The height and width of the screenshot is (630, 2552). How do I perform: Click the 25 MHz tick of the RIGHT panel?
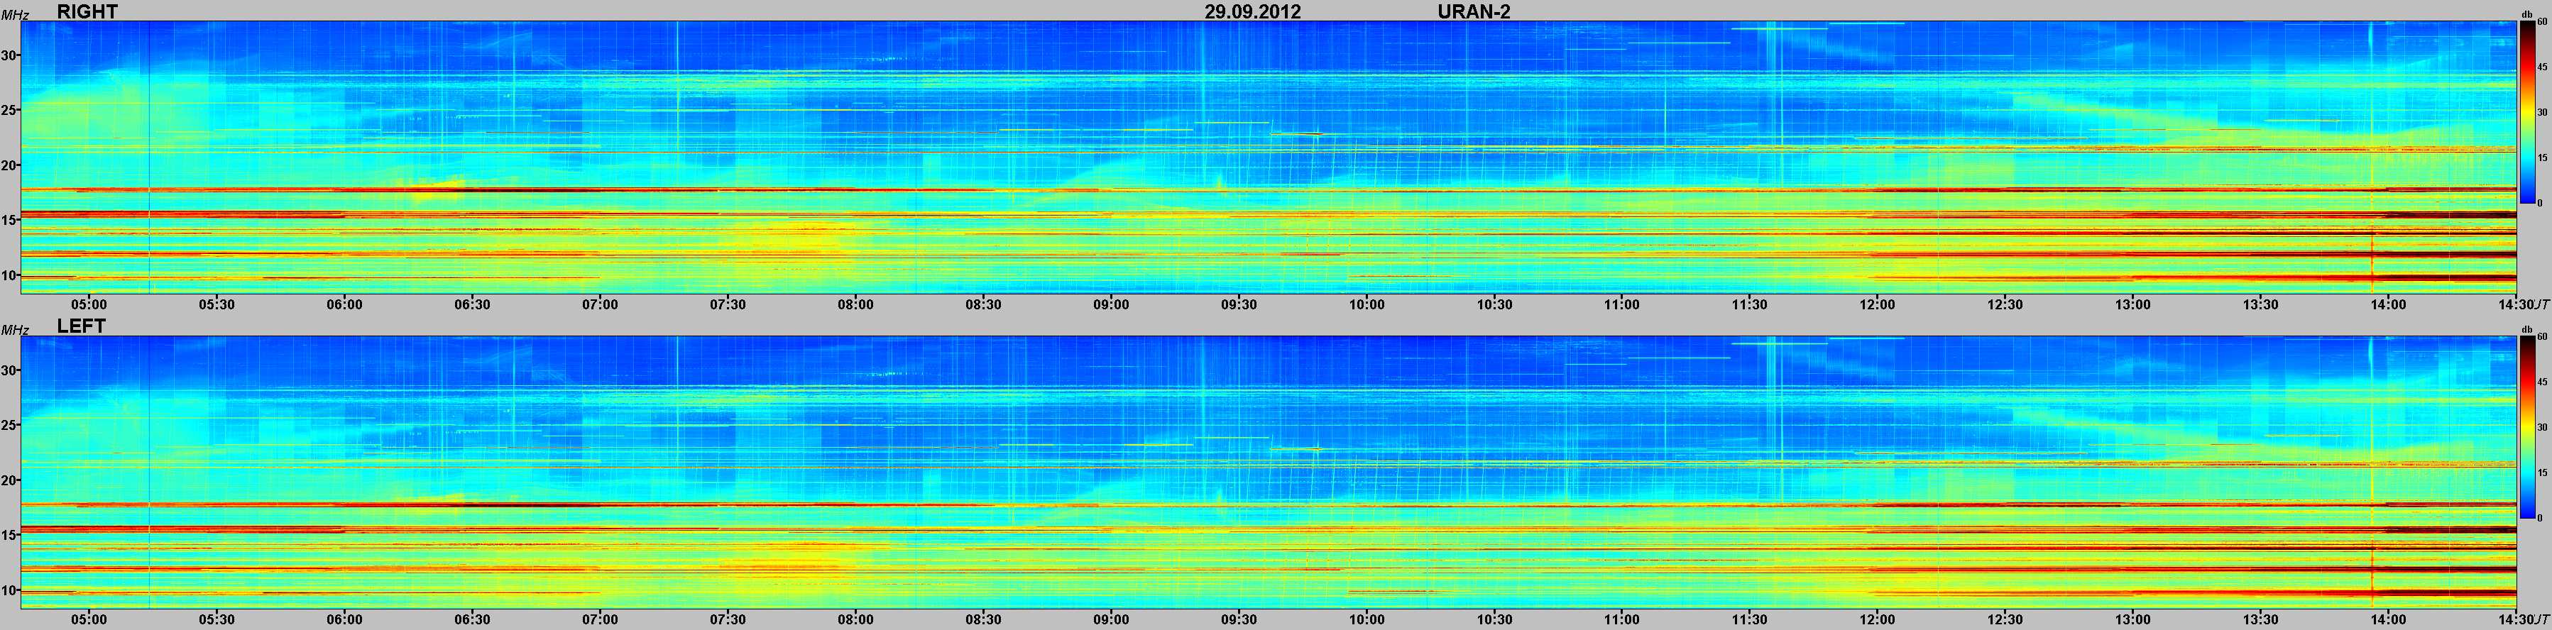point(10,110)
